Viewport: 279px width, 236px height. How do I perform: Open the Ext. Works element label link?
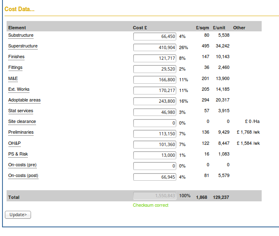(19, 89)
